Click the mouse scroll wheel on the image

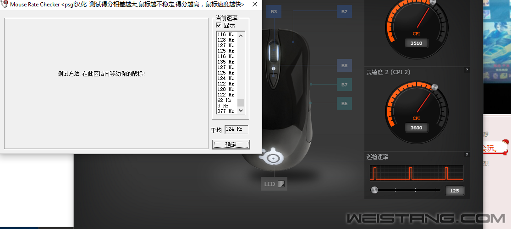tap(274, 53)
